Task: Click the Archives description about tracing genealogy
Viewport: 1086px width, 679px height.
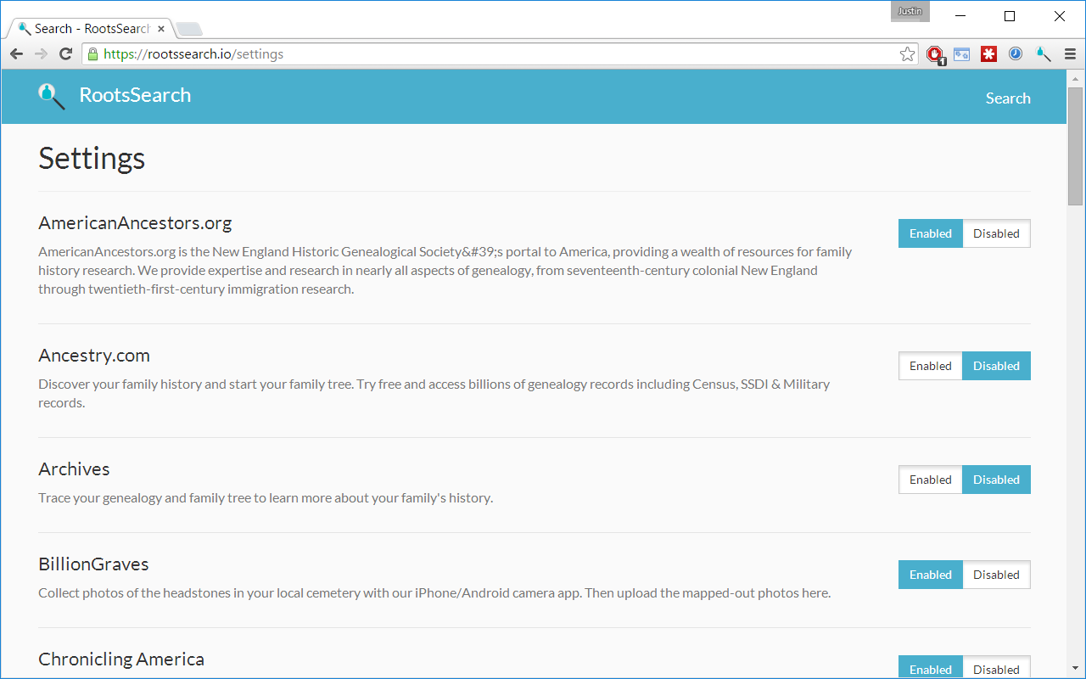Action: click(x=266, y=498)
